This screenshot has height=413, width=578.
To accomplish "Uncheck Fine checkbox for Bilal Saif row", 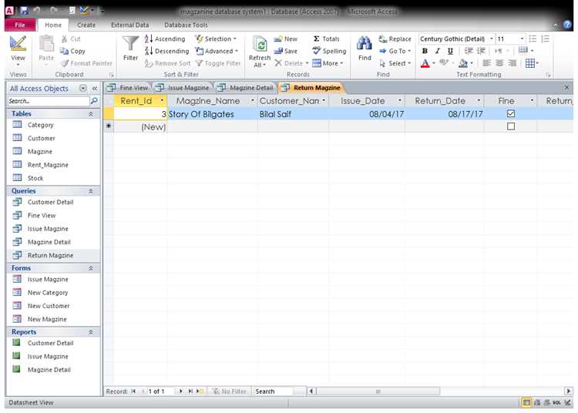I will click(510, 113).
